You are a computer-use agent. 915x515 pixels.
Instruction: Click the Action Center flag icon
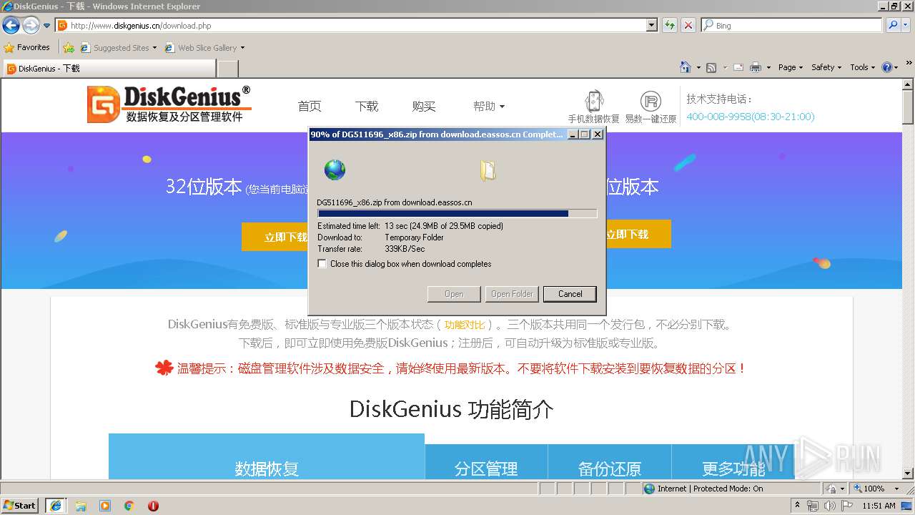point(847,506)
